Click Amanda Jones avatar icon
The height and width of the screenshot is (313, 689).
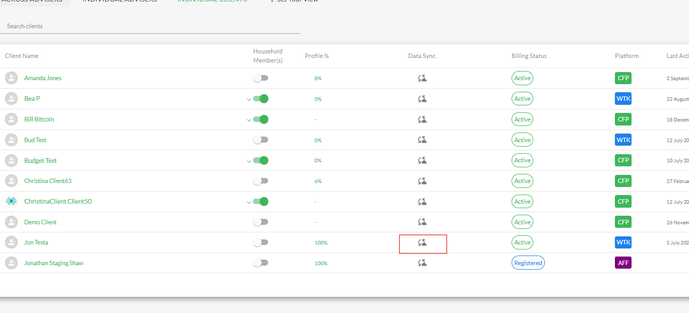[x=11, y=78]
